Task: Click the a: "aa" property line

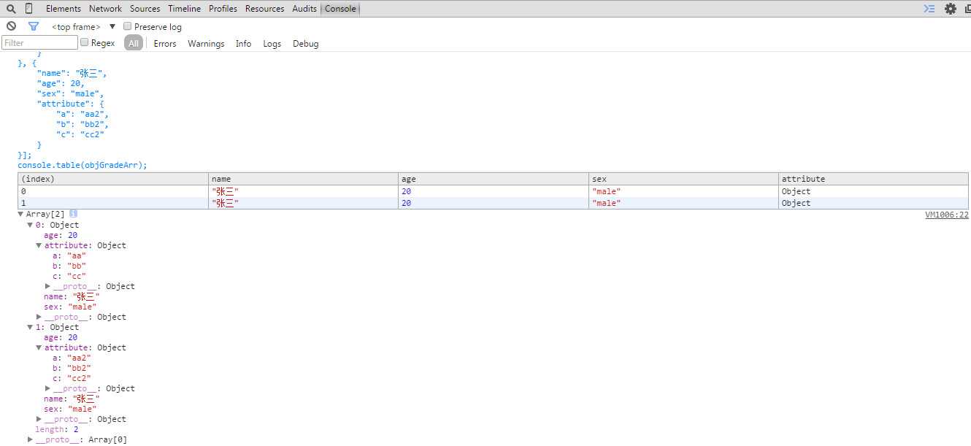Action: (69, 255)
